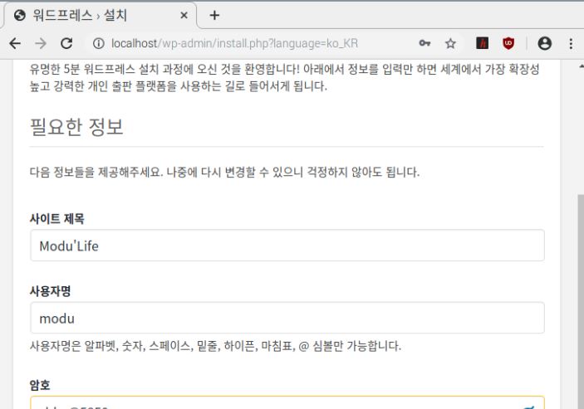This screenshot has width=584, height=409.
Task: Click the address bar URL text
Action: tap(234, 43)
